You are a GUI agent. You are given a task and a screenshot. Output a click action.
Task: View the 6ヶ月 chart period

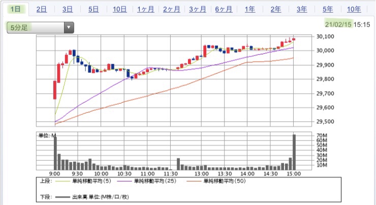(224, 9)
